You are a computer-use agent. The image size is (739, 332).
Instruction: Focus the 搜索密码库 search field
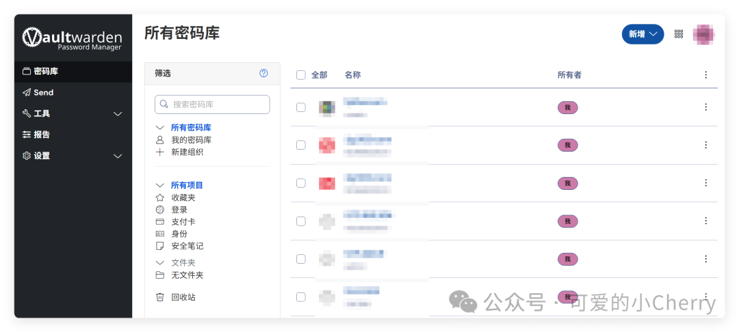(x=212, y=105)
